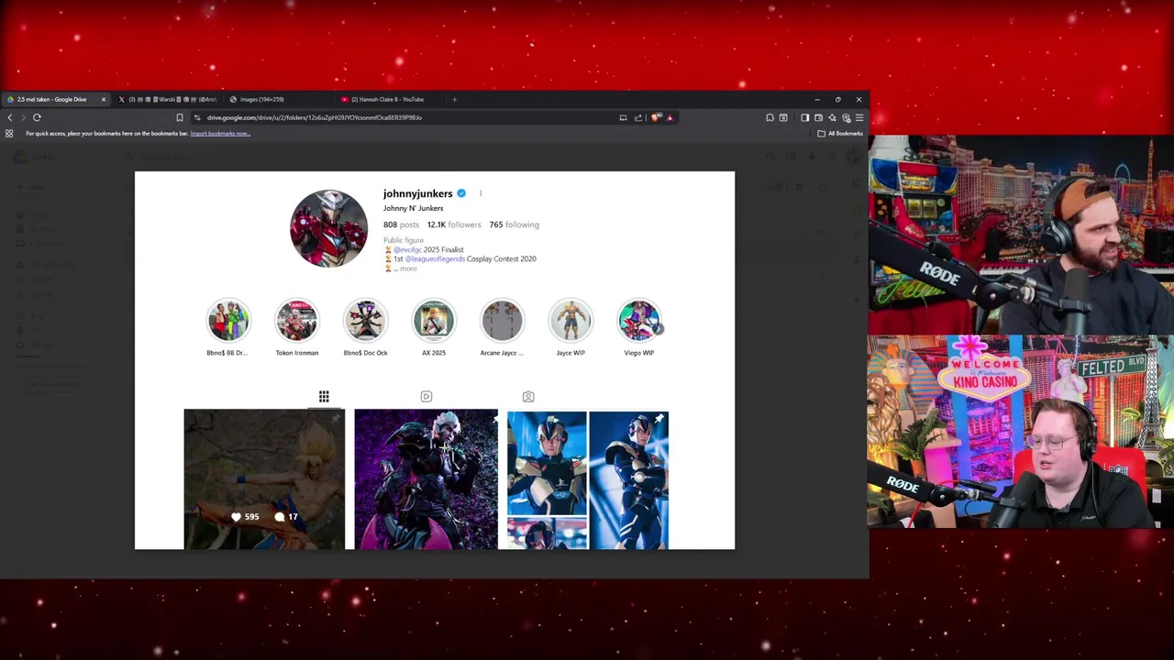Open the @evofgc mention link
The image size is (1174, 660).
tap(407, 249)
